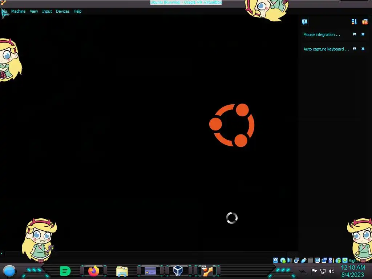Click the keyboard capture green arrow icon
Image resolution: width=372 pixels, height=279 pixels.
click(345, 260)
